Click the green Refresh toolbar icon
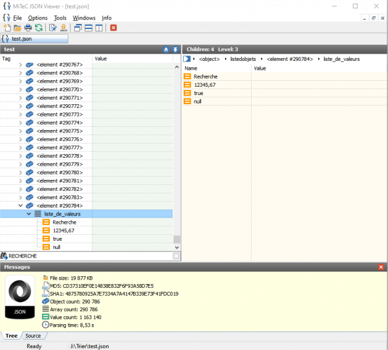The width and height of the screenshot is (388, 350). point(39,28)
